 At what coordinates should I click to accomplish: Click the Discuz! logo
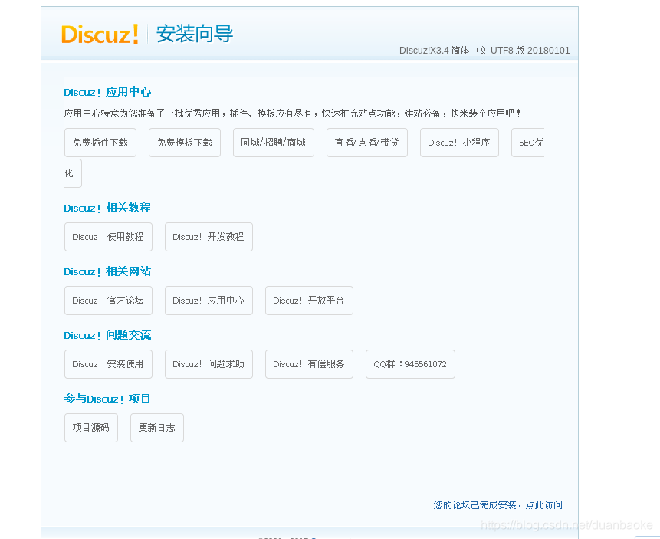(100, 34)
